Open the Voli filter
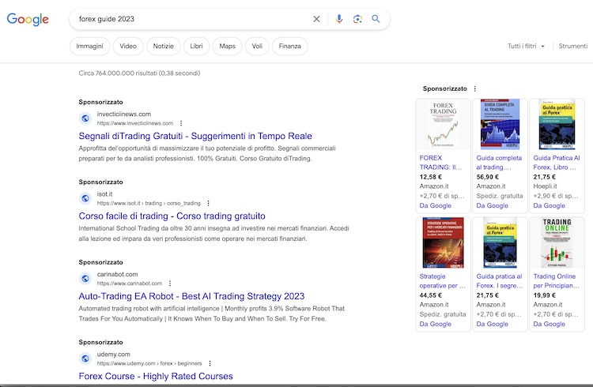The image size is (593, 387). tap(257, 46)
